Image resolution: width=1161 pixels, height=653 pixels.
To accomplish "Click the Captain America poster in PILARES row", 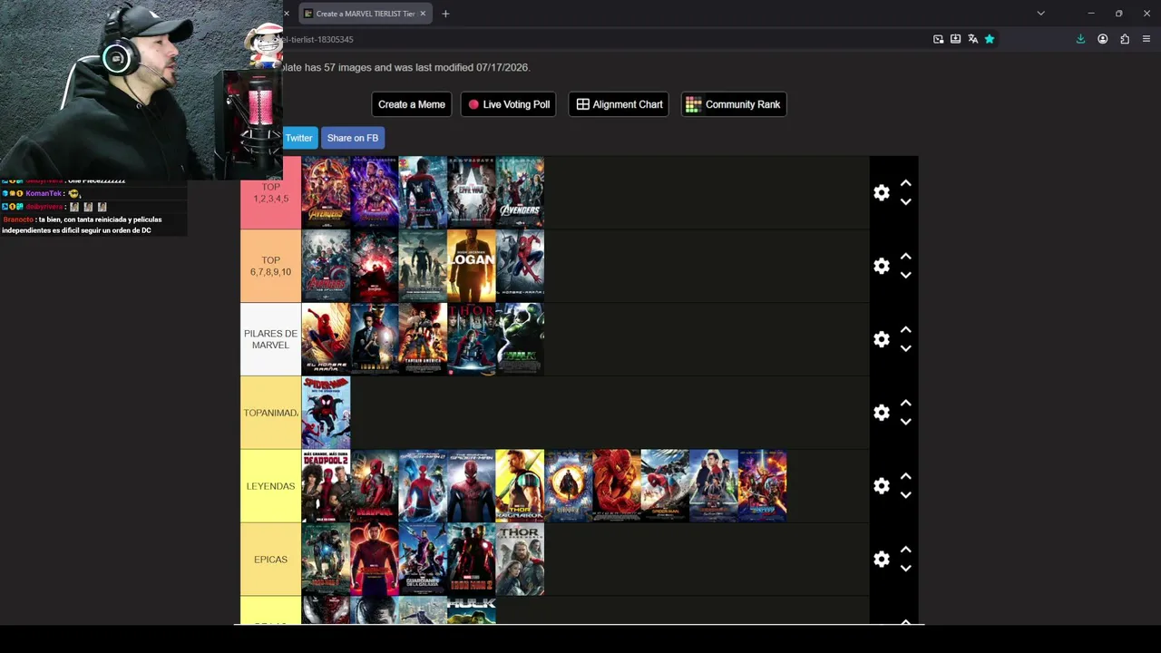I will coord(423,339).
